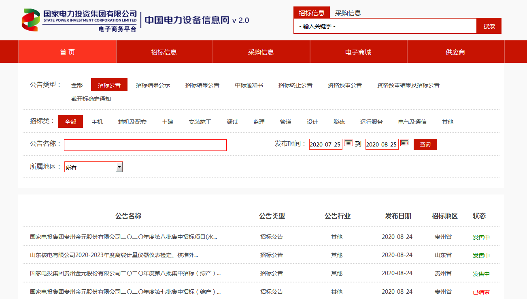Select 设计 bidding category
Image resolution: width=527 pixels, height=299 pixels.
pyautogui.click(x=312, y=122)
